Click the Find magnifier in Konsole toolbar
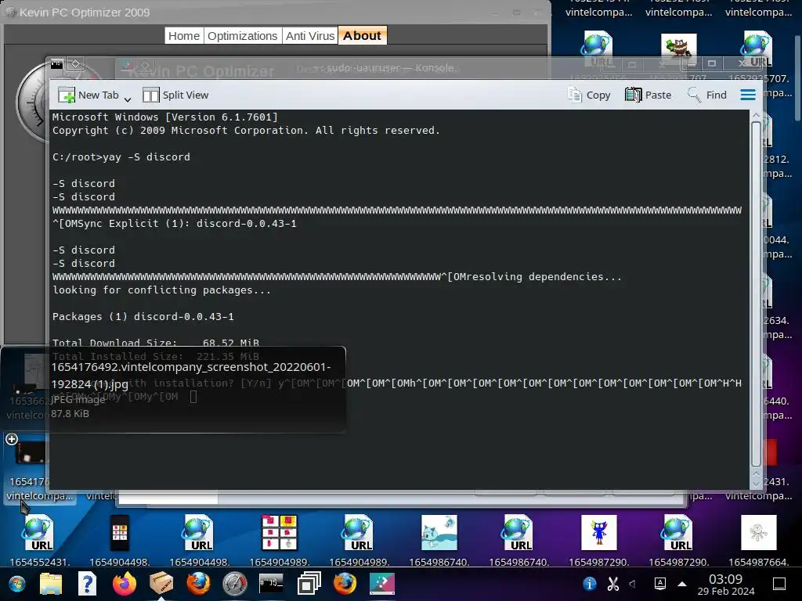This screenshot has width=802, height=601. (x=707, y=95)
